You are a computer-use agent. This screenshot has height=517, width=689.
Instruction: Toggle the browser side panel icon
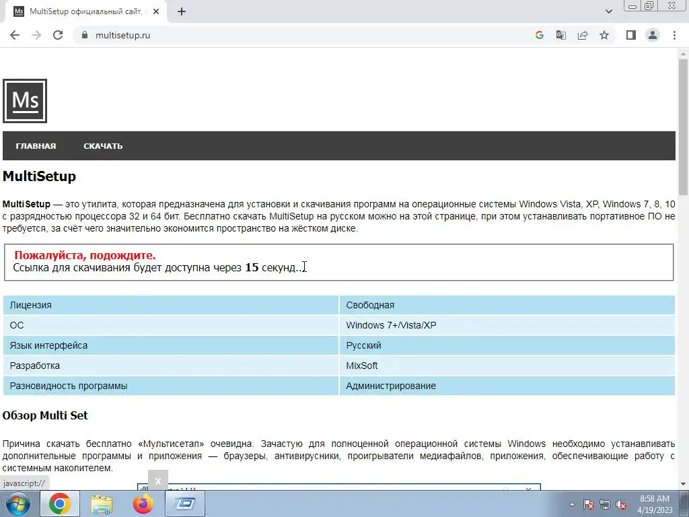click(x=631, y=35)
